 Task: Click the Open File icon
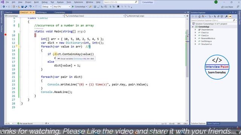(19, 7)
